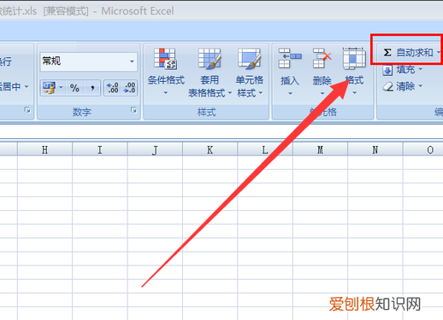
Task: Open the Number (数字) group dialog launcher
Action: click(133, 110)
